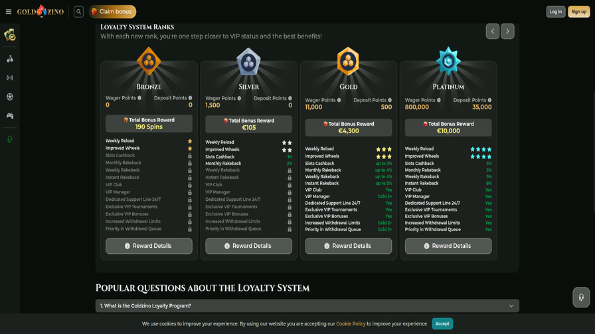This screenshot has width=595, height=334.
Task: Click the green headset support sidebar icon
Action: (10, 139)
